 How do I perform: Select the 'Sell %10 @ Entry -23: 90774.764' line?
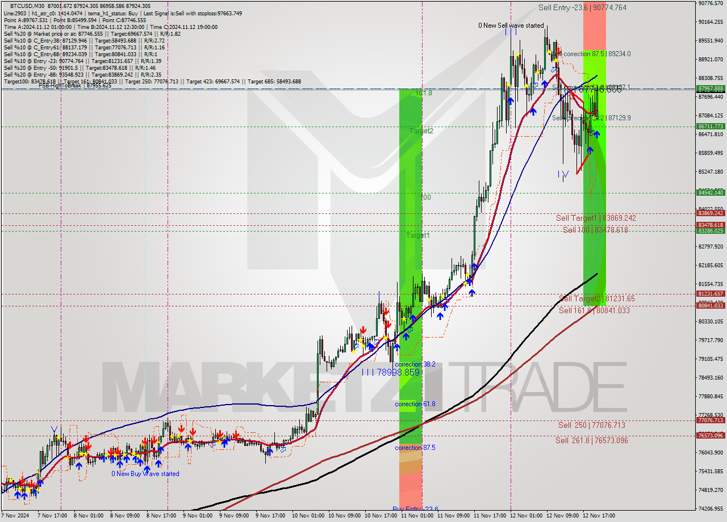(82, 61)
